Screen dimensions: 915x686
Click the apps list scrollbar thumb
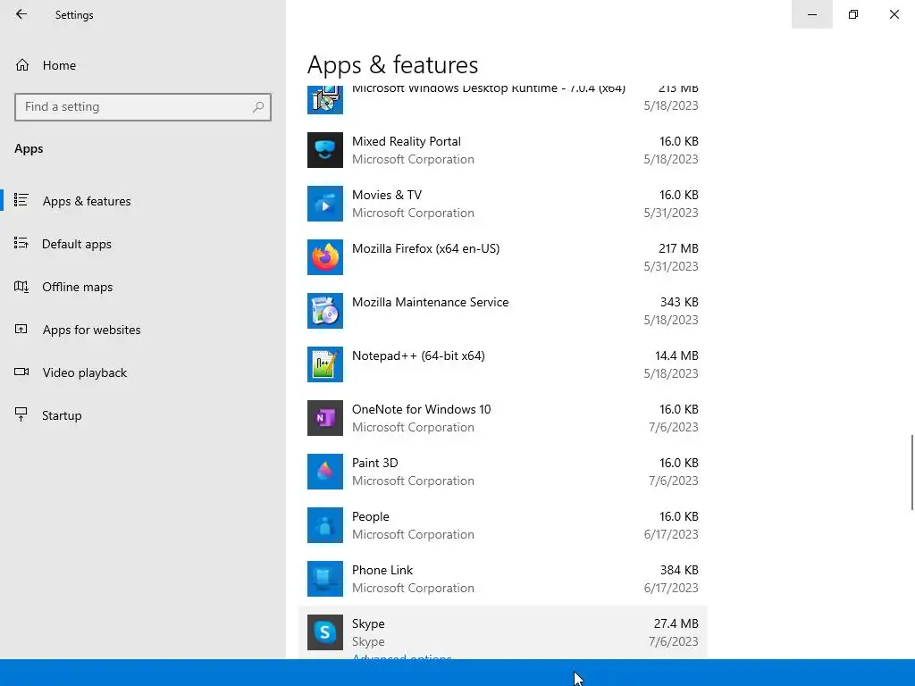click(911, 472)
